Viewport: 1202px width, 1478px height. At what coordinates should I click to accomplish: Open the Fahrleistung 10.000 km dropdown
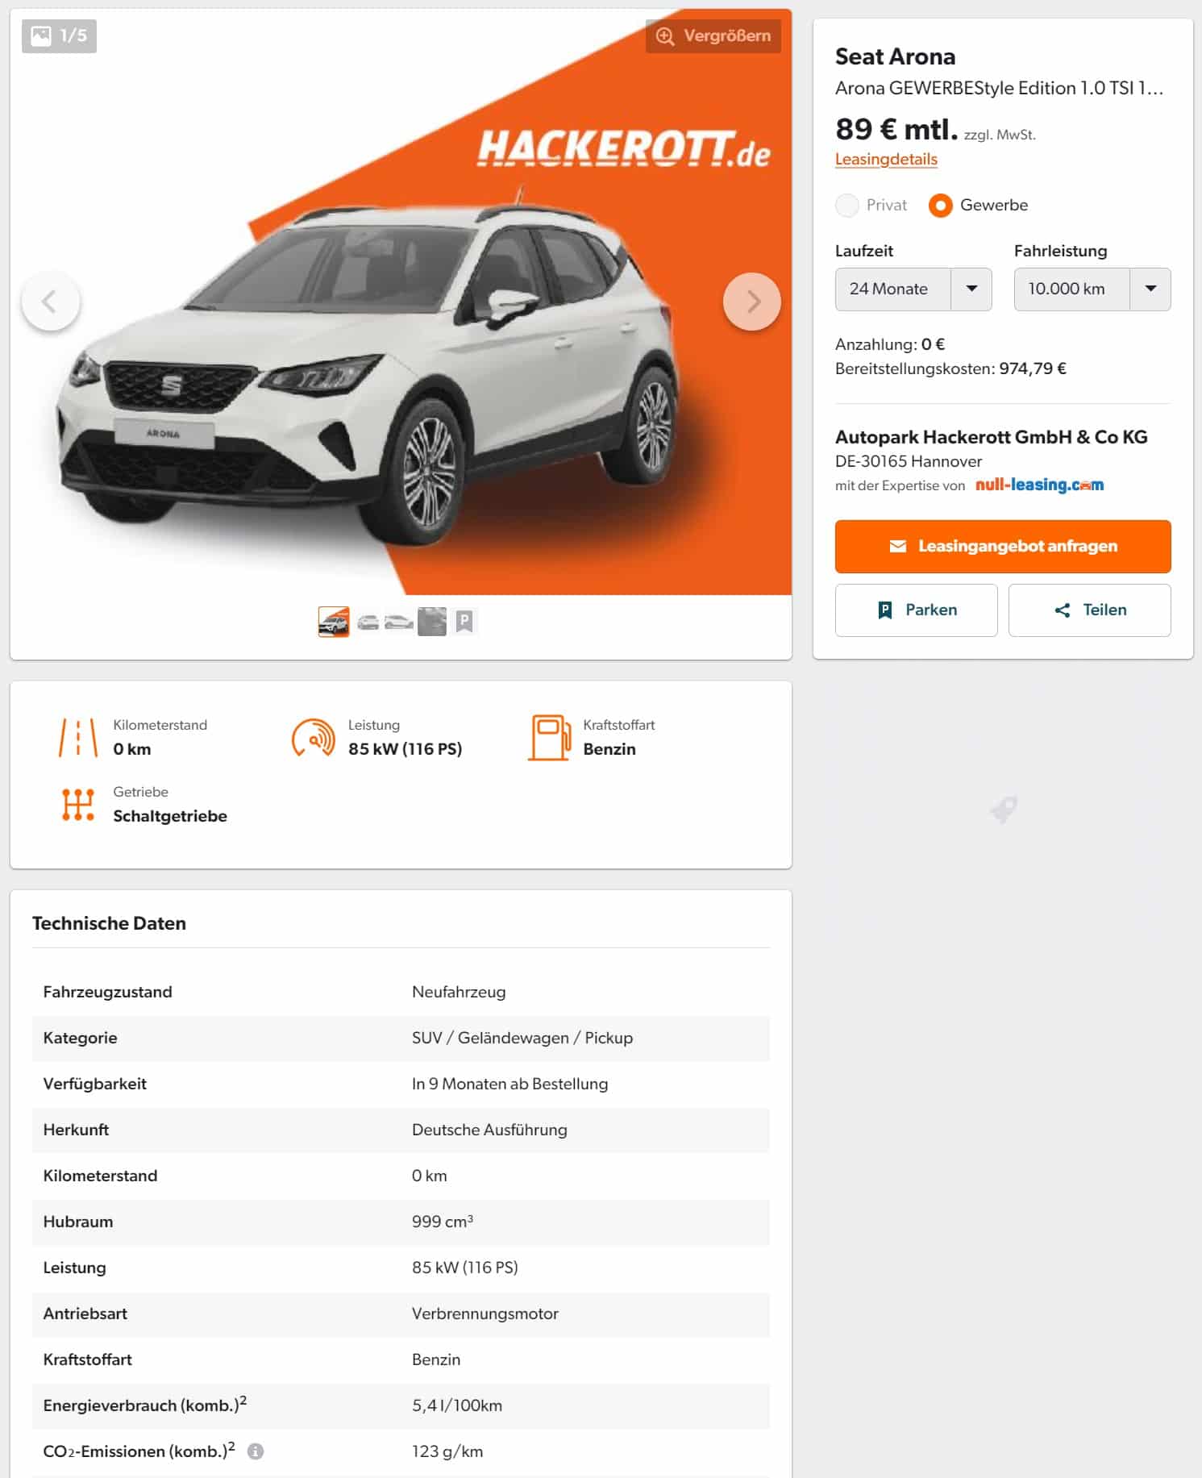[1092, 289]
